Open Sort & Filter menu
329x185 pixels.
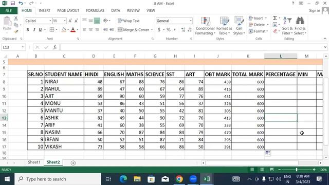tap(287, 26)
